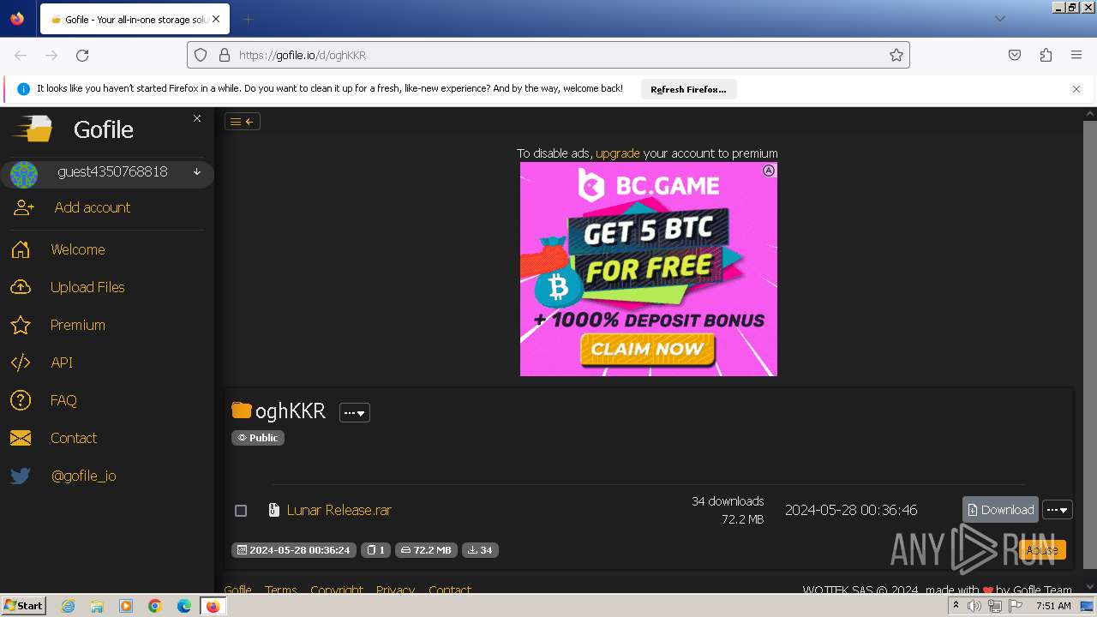The image size is (1097, 617).
Task: Click the 34 downloads count badge
Action: click(x=480, y=550)
